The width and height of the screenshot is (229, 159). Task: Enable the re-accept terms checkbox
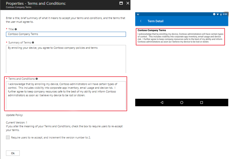8,137
